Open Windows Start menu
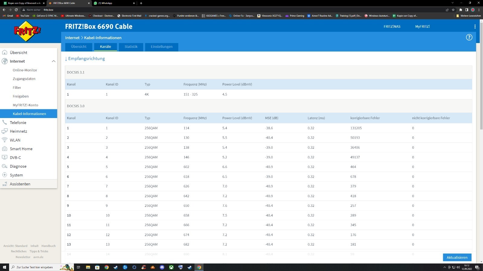483x271 pixels. [5, 267]
